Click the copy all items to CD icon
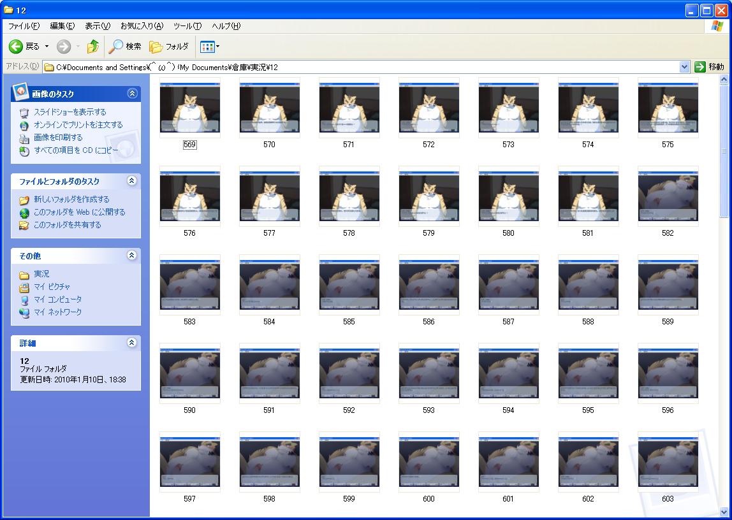The image size is (732, 520). tap(24, 150)
